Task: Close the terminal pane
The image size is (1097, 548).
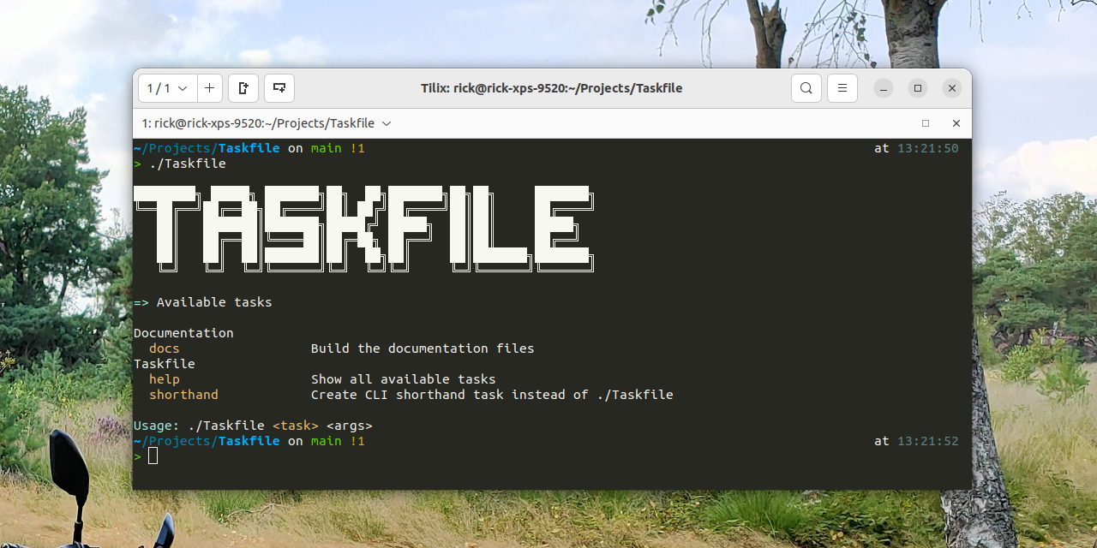Action: point(956,123)
